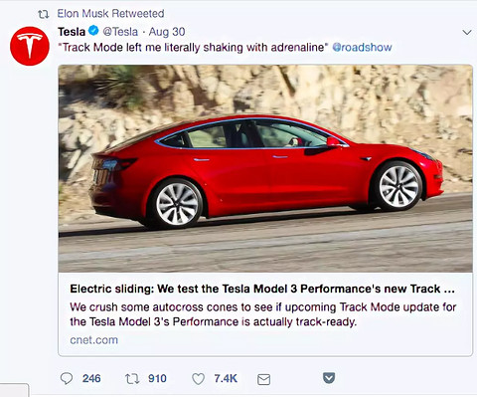Click the cnet.com source link
This screenshot has height=397, width=477.
coord(93,340)
